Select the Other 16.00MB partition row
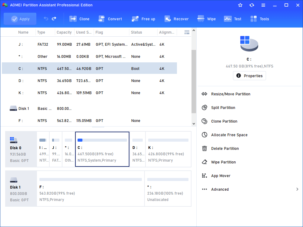 click(89, 57)
